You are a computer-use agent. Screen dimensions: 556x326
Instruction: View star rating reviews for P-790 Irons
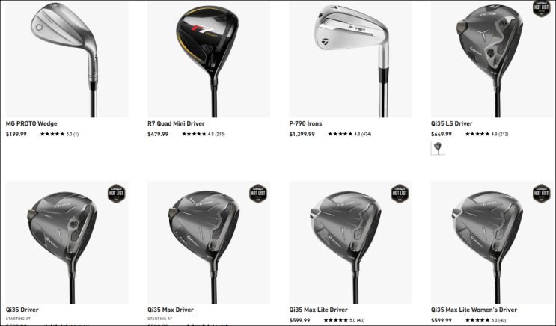tap(349, 134)
